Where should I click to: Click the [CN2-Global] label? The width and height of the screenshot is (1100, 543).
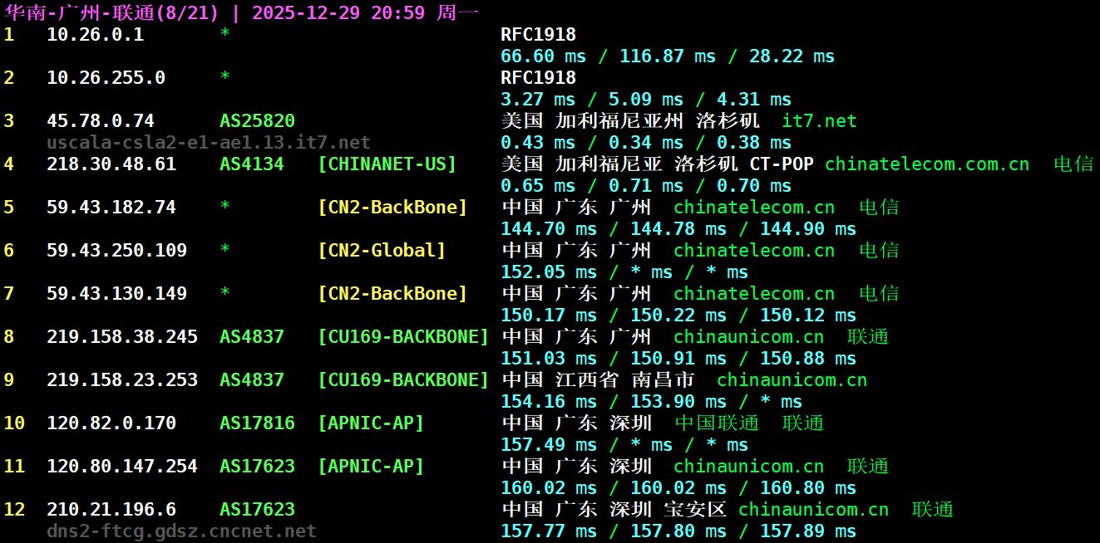point(382,251)
